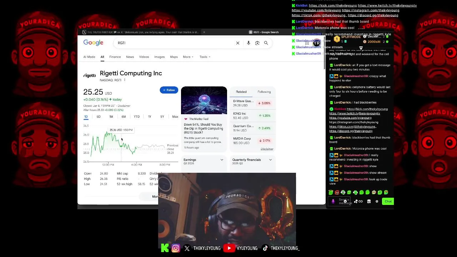The width and height of the screenshot is (457, 257).
Task: Click the YouTube icon in bottom social bar
Action: tap(229, 248)
